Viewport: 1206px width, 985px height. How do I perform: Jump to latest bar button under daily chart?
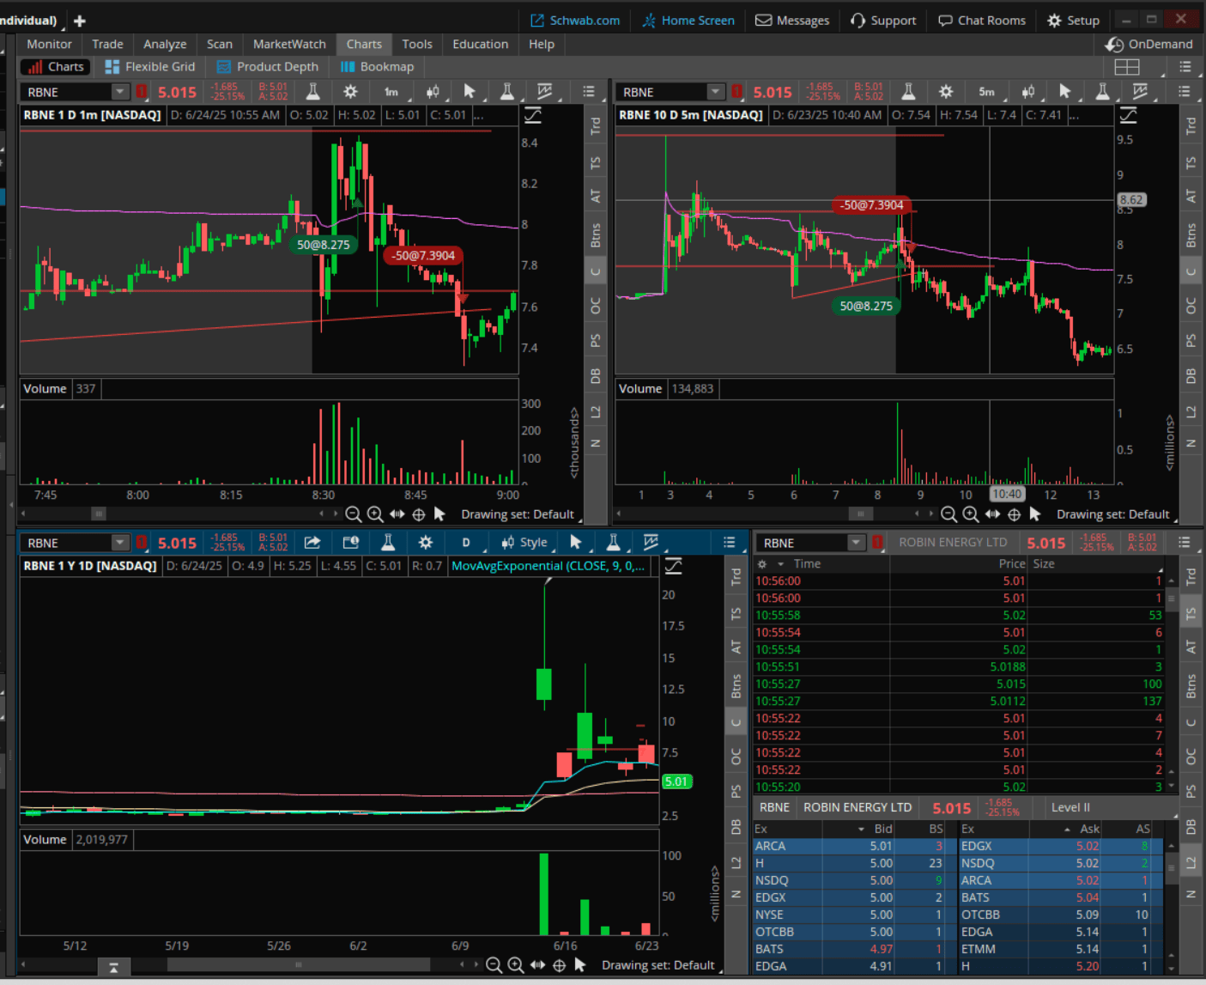coord(113,967)
